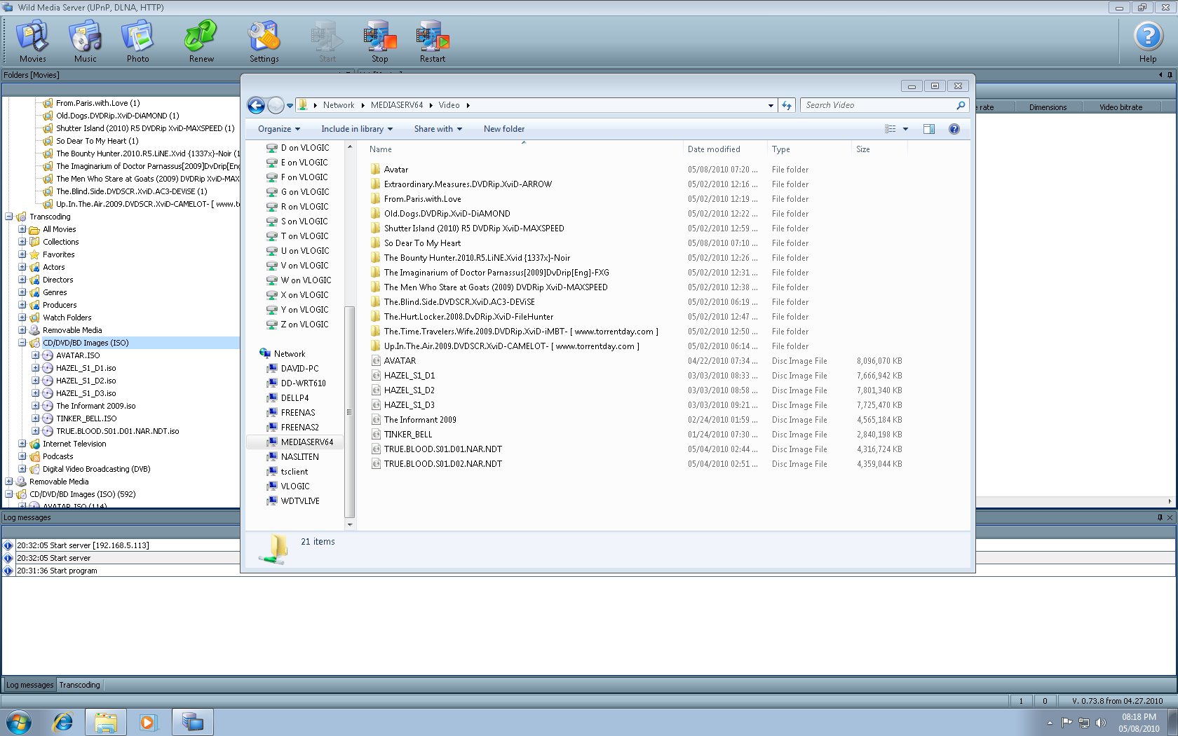Switch to the Log messages tab
Viewport: 1178px width, 736px height.
coord(29,685)
